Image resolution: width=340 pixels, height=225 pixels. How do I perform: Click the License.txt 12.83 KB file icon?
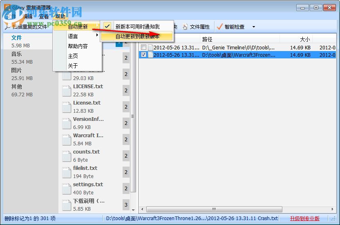[67, 107]
